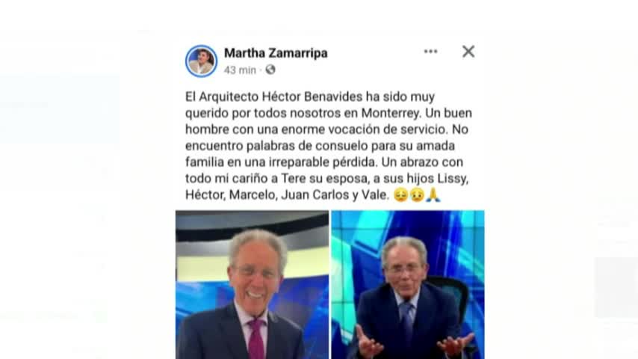Screen dimensions: 638x359
Task: Click the phrase vocación de servicio
Action: 388,129
